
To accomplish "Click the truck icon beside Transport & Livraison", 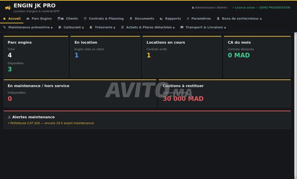I will coord(182,27).
